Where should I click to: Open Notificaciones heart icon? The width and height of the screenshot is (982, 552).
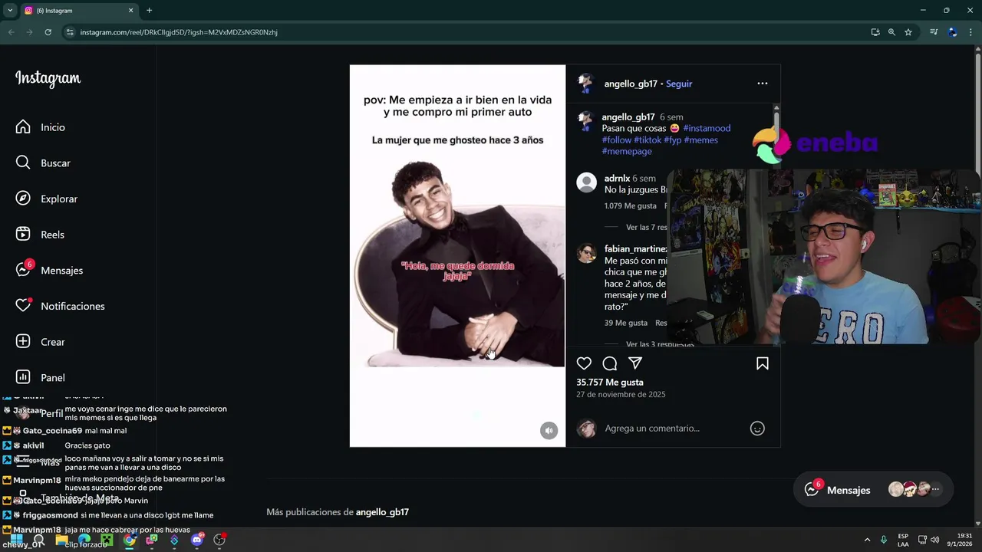pos(23,306)
